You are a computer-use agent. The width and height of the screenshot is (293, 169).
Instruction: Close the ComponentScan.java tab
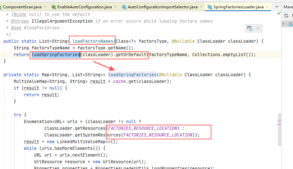point(45,7)
